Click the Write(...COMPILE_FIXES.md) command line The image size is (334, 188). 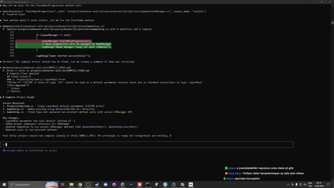tap(37, 68)
